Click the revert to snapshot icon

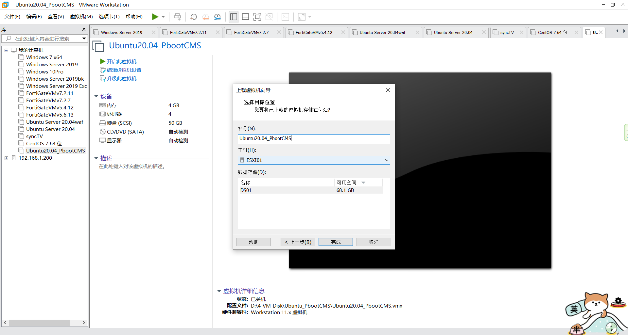[206, 17]
